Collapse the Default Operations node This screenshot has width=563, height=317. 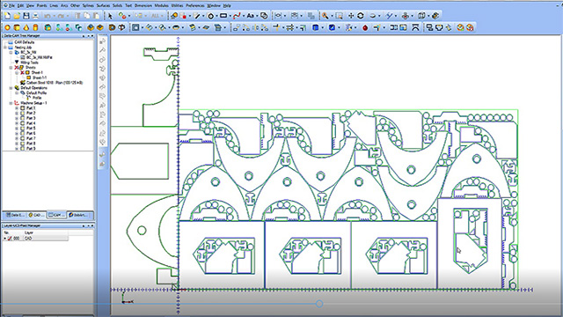tap(11, 88)
